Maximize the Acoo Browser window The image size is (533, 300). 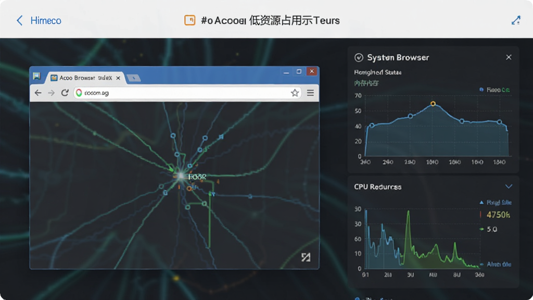click(x=299, y=71)
